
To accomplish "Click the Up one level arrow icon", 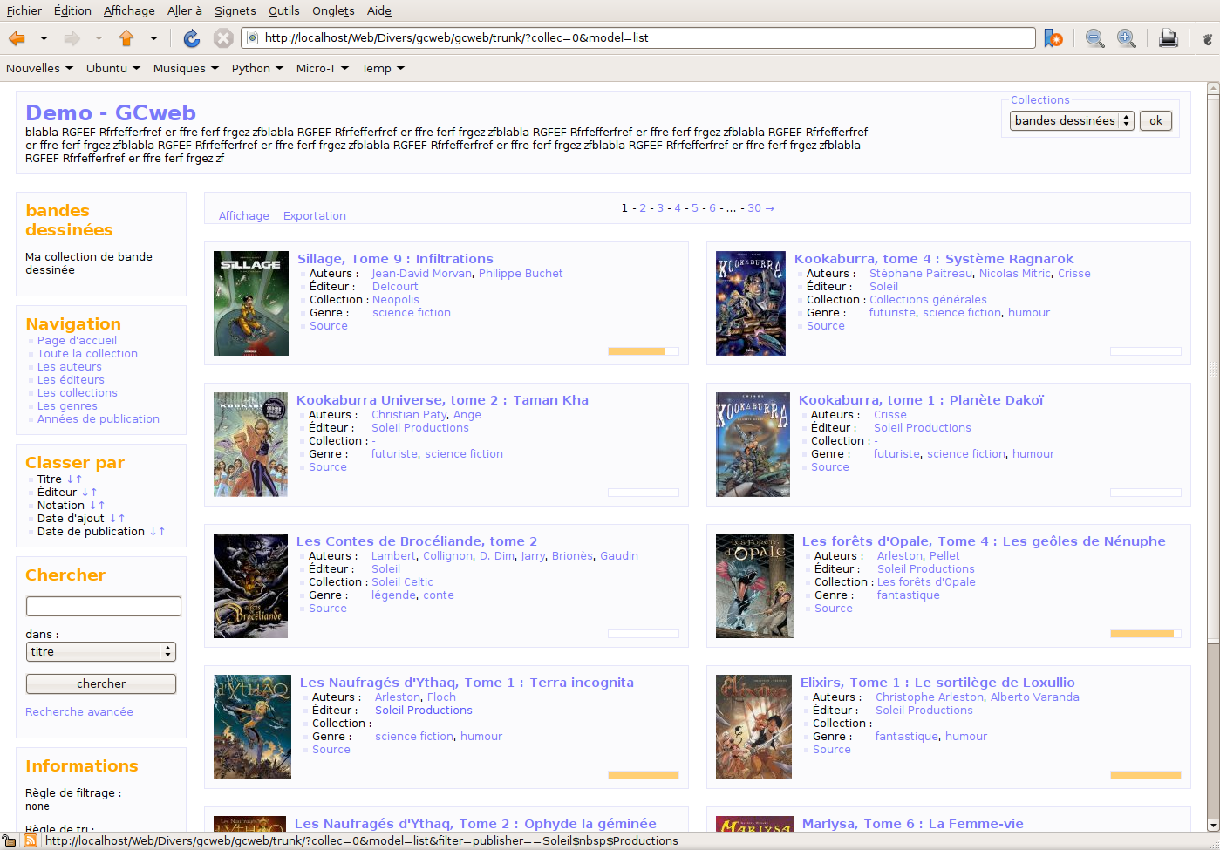I will pyautogui.click(x=126, y=38).
